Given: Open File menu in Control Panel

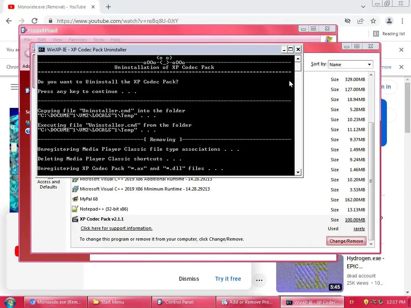Looking at the screenshot, I should pos(28,40).
